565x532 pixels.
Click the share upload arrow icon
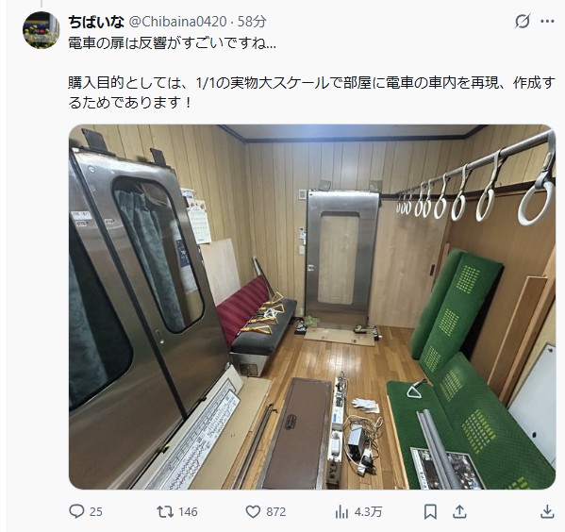[x=459, y=512]
